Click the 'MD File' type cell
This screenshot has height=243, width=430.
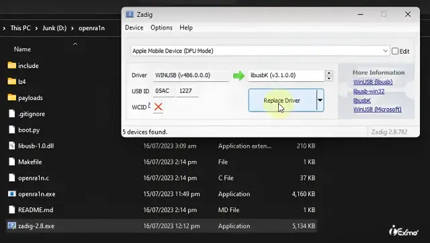coord(228,210)
